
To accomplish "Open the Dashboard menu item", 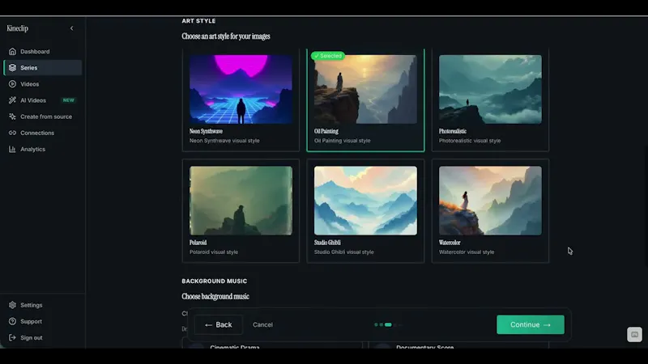I will 43,52.
